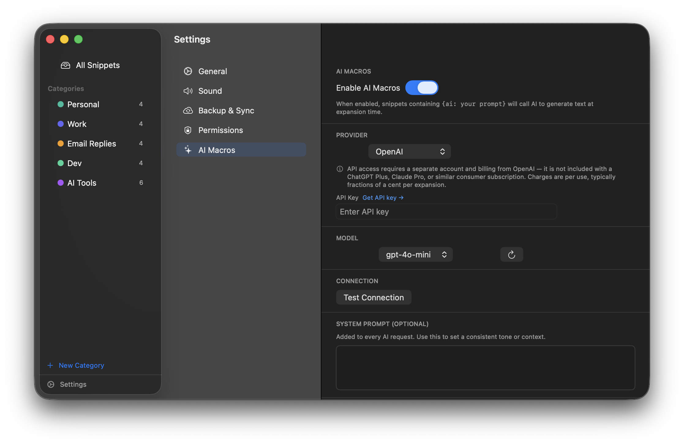Image resolution: width=684 pixels, height=445 pixels.
Task: Switch to the Backup & Sync settings tab
Action: tap(226, 110)
